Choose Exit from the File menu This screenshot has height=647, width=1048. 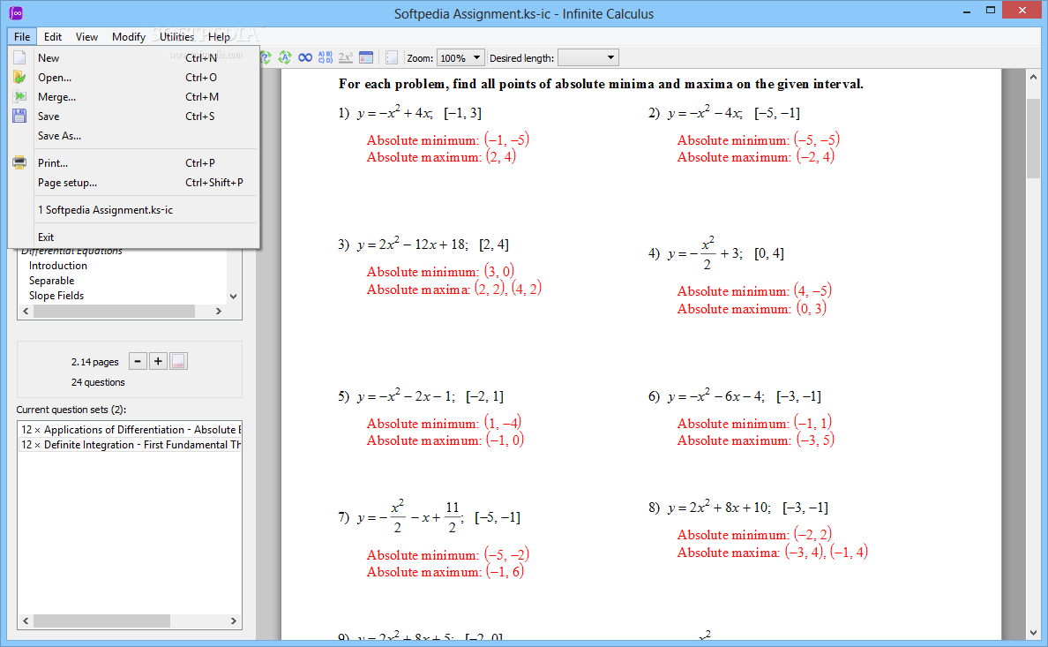pyautogui.click(x=134, y=237)
